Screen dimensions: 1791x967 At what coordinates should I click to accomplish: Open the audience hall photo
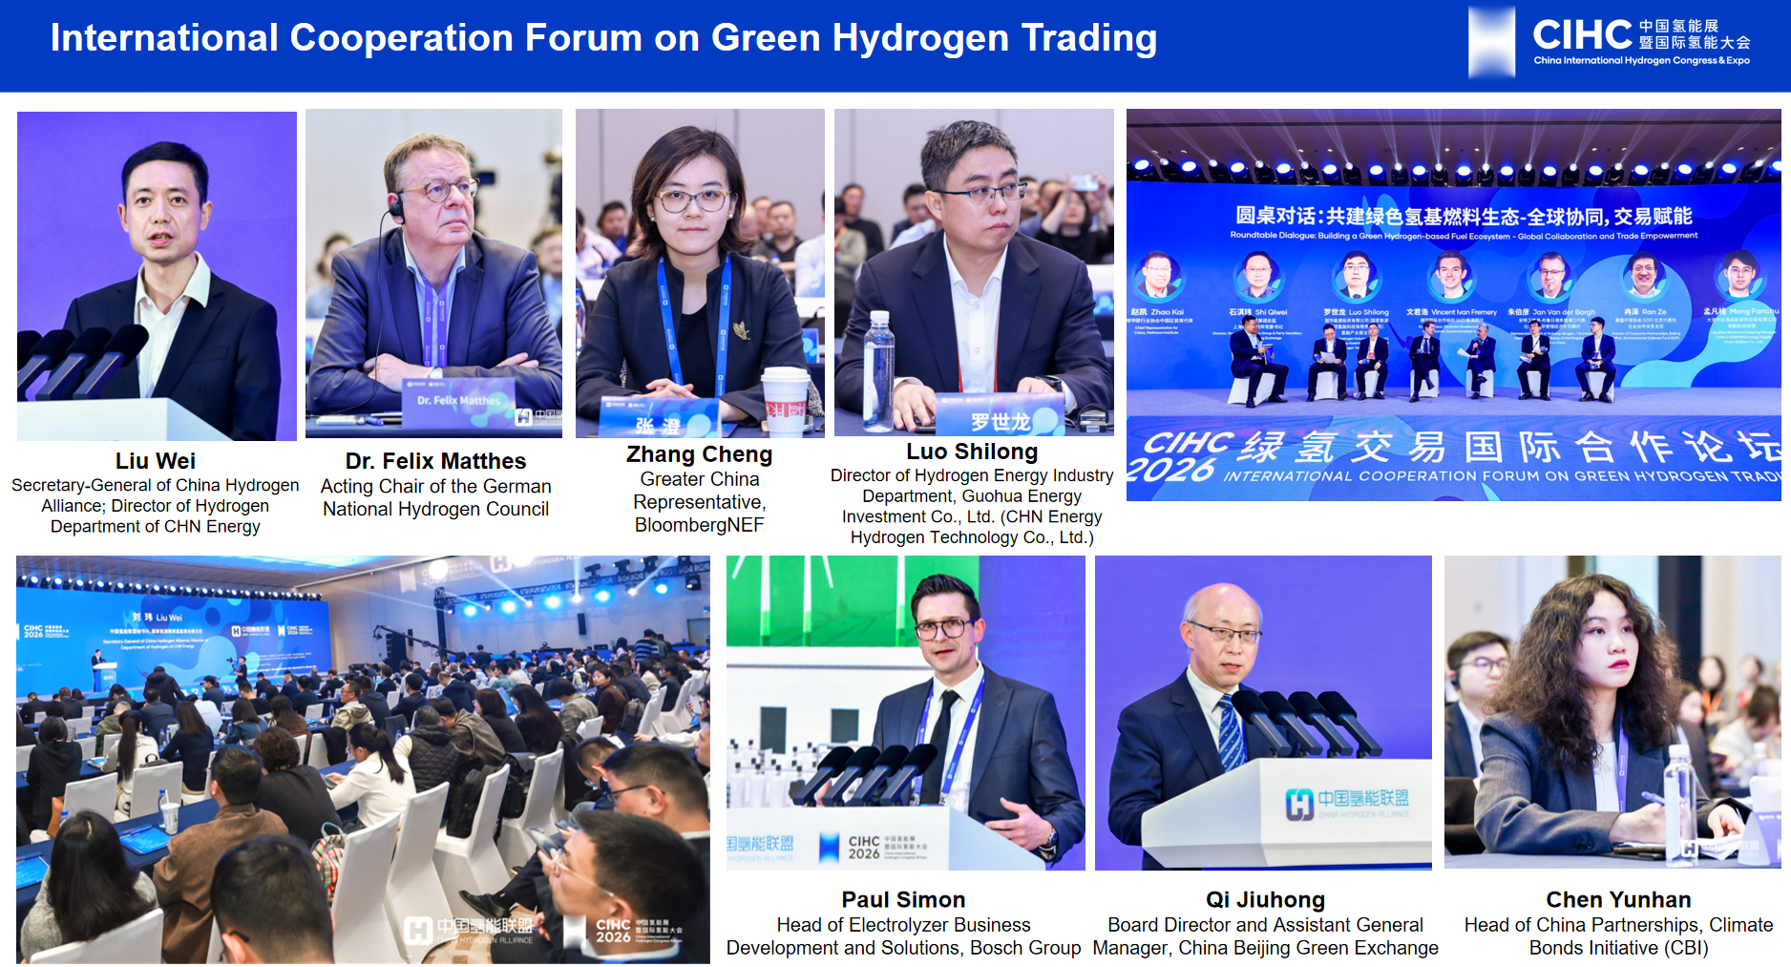click(x=363, y=759)
